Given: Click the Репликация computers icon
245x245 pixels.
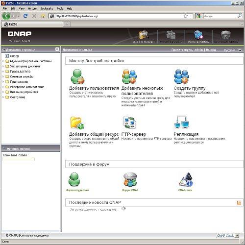Looking at the screenshot, I should coord(182,122).
